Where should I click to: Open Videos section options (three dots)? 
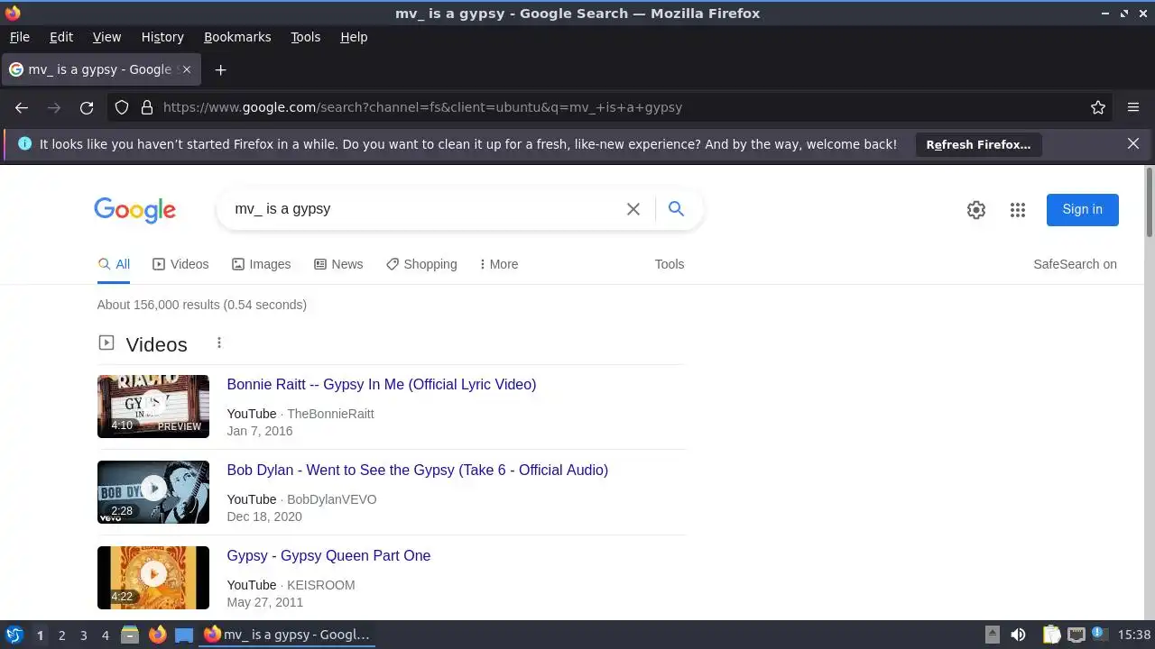coord(219,343)
